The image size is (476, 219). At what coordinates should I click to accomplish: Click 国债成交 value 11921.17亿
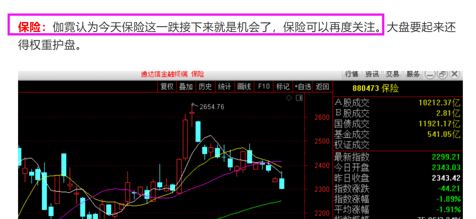click(x=440, y=124)
